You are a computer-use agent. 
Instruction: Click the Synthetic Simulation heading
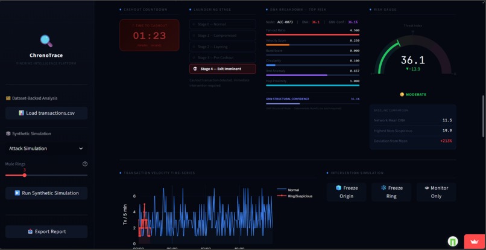coord(28,133)
